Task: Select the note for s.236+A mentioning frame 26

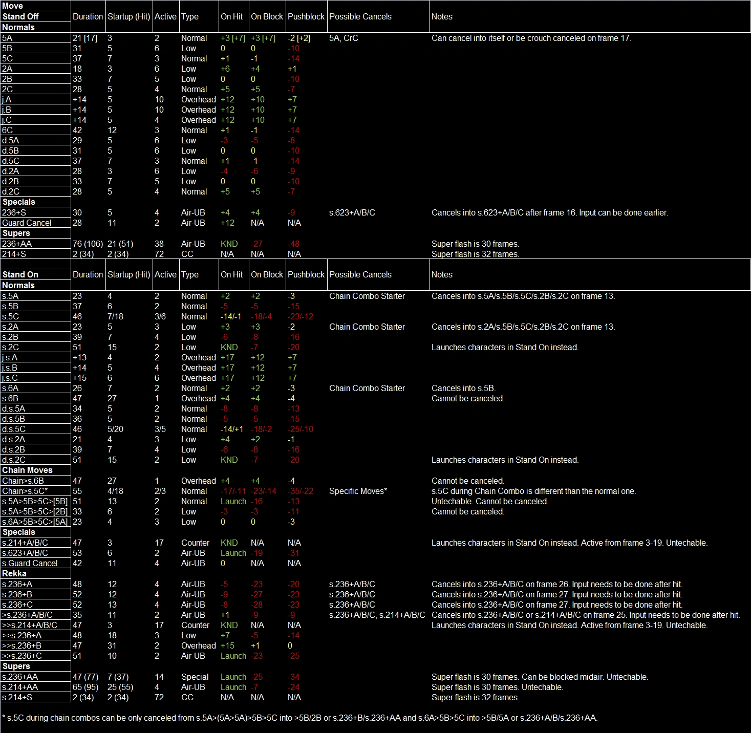Action: pos(557,584)
